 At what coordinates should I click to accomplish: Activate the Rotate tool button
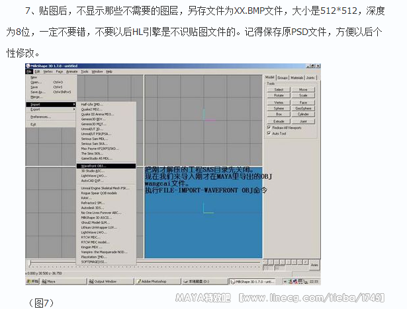pyautogui.click(x=279, y=95)
